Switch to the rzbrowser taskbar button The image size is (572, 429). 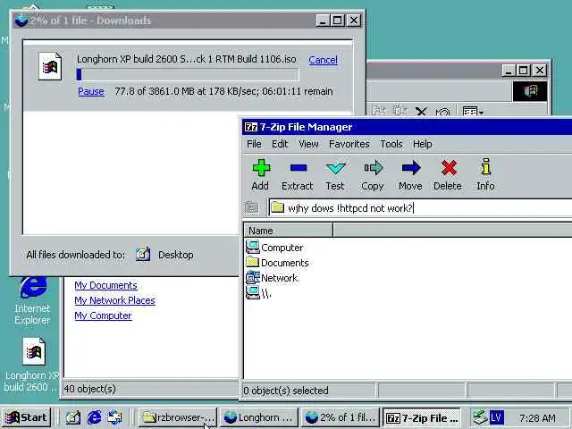(x=177, y=417)
